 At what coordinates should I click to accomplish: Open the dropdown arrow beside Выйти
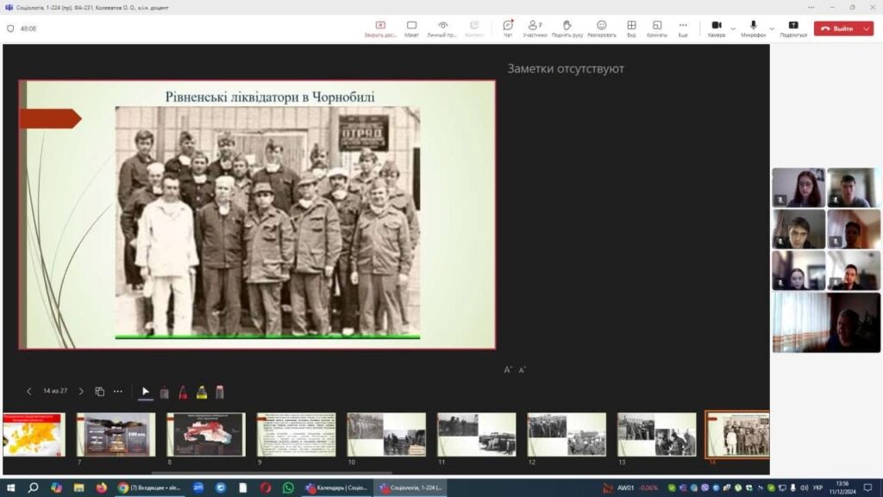click(x=866, y=28)
